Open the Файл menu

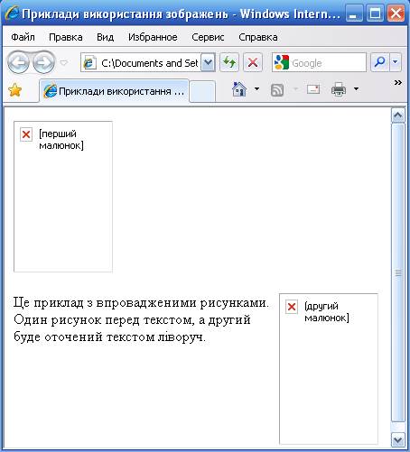click(x=23, y=37)
